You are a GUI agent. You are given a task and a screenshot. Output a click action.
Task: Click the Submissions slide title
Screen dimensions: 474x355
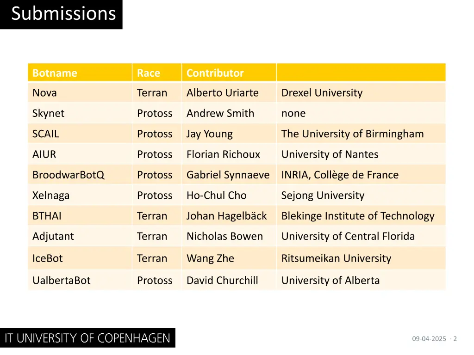coord(63,14)
